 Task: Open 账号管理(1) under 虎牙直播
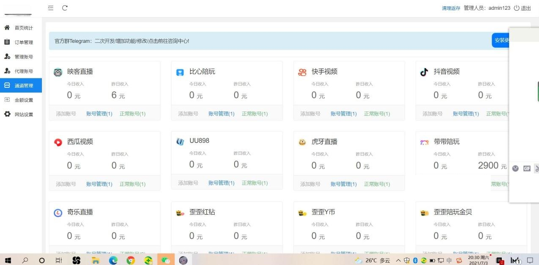[344, 184]
